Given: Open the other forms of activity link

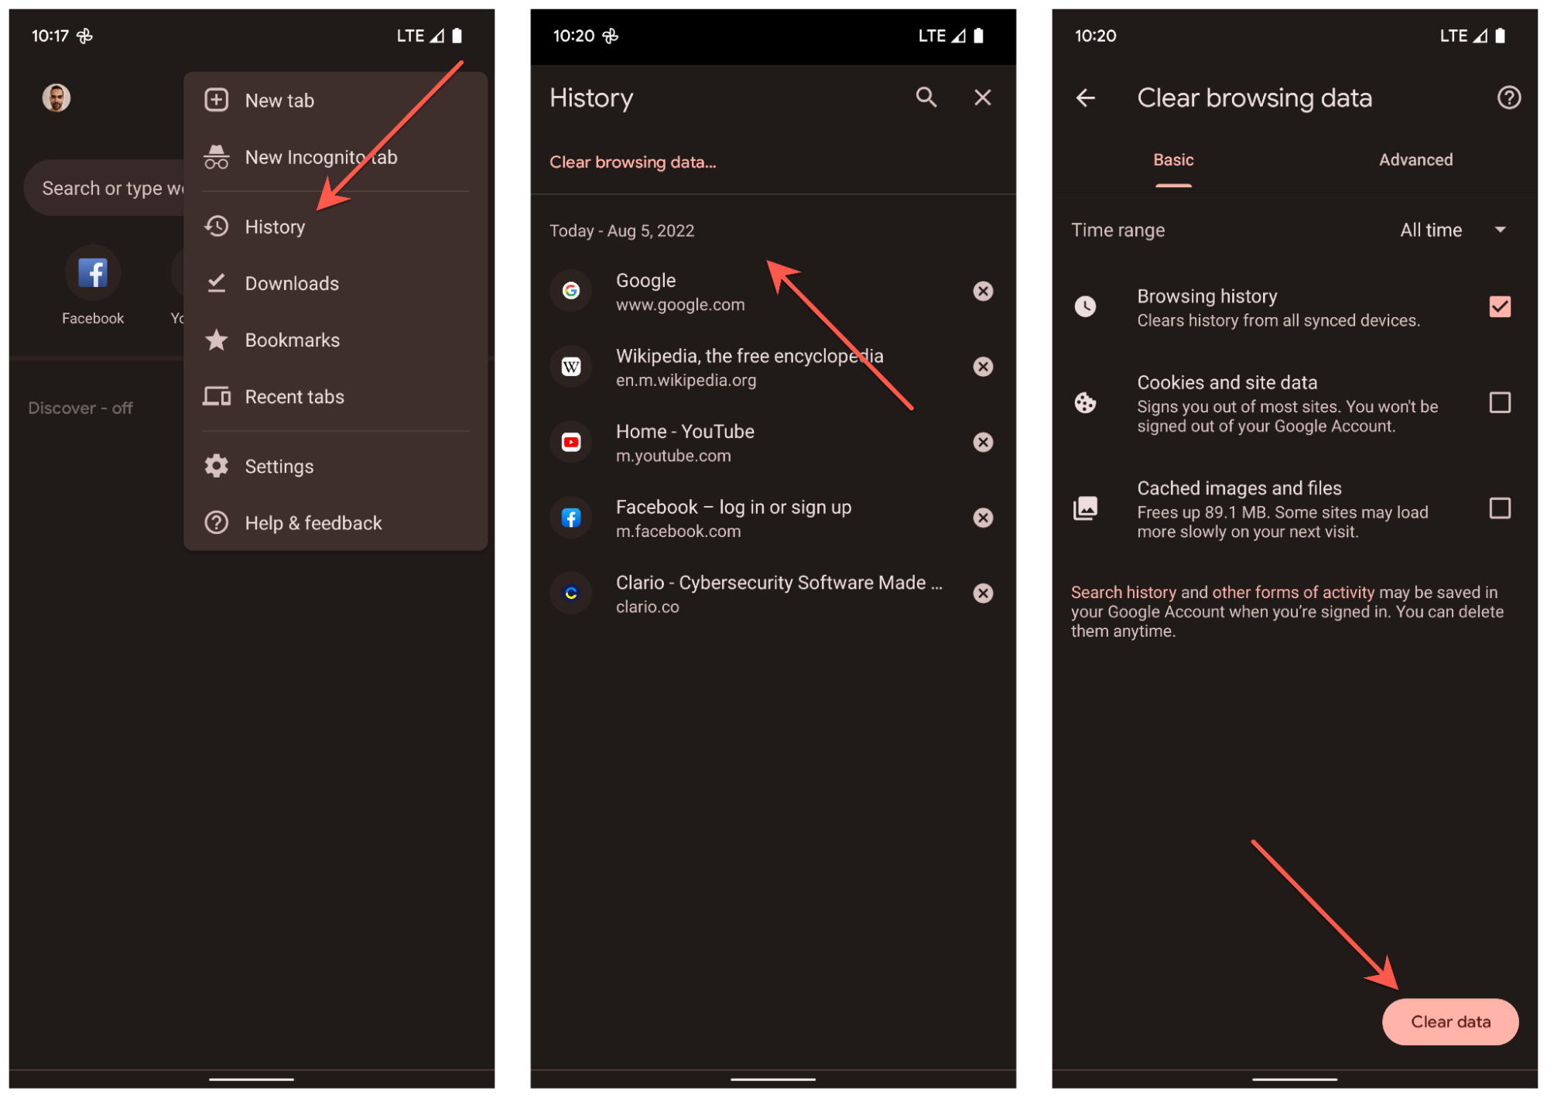Looking at the screenshot, I should click(x=1293, y=593).
